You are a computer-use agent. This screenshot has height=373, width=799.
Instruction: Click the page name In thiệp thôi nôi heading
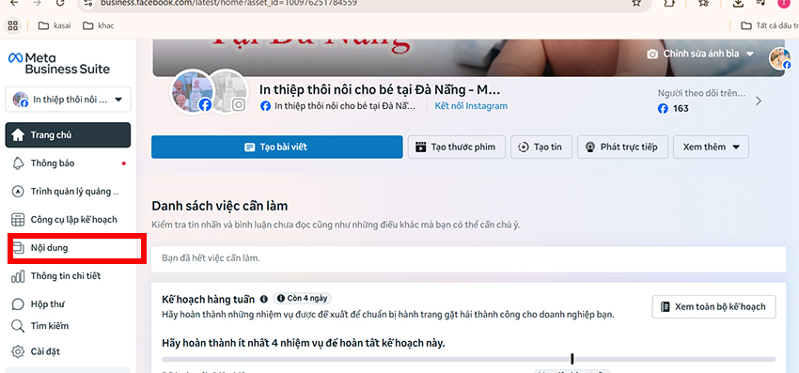tap(380, 89)
